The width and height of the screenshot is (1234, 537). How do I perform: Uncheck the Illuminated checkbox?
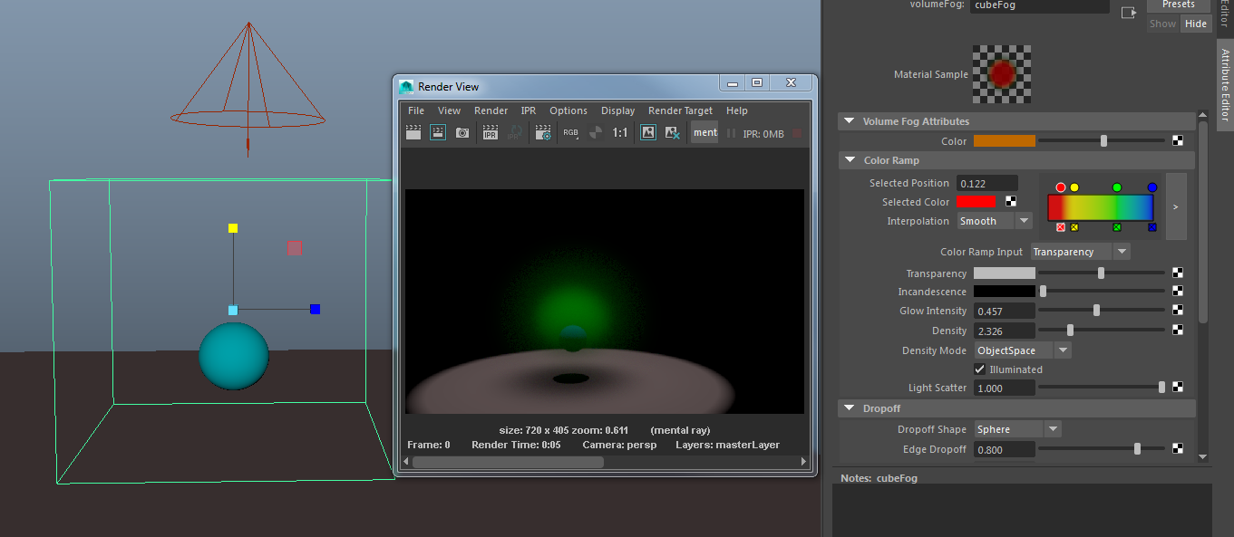pos(979,369)
